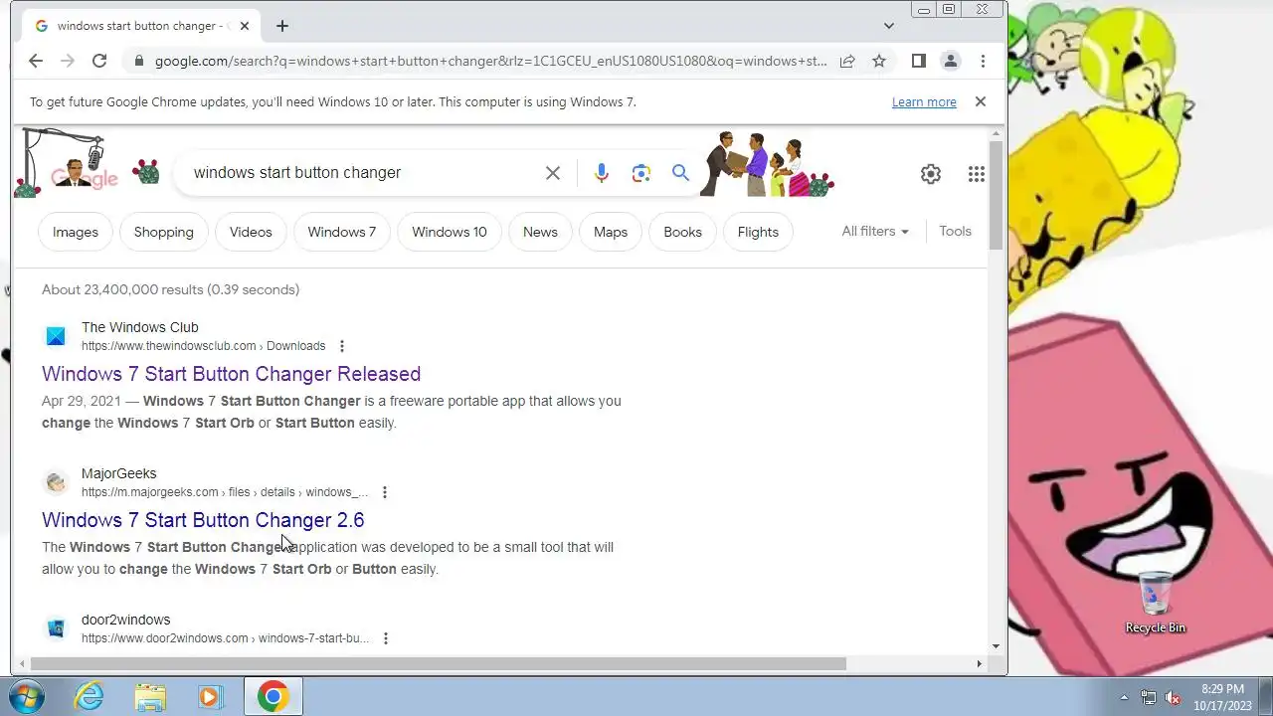The height and width of the screenshot is (716, 1273).
Task: Click The Windows Club site favicon
Action: [56, 336]
